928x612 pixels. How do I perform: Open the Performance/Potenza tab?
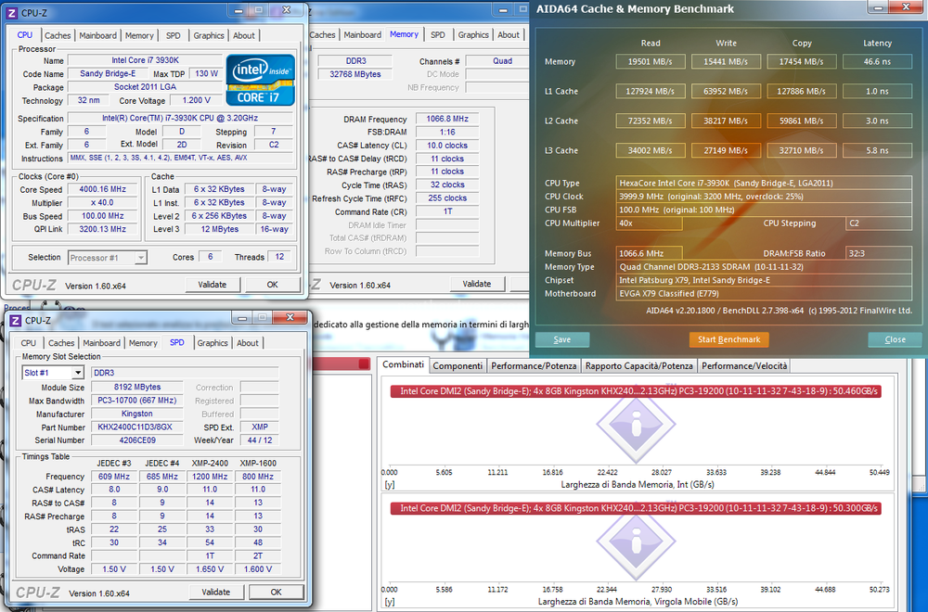(534, 366)
